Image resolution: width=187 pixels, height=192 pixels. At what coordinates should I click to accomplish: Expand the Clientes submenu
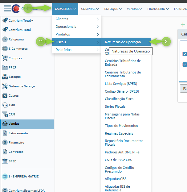pos(77,19)
